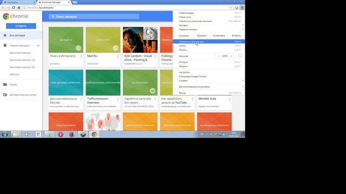346x194 pixels.
Task: Click the home button in toolbar
Action: pos(19,8)
